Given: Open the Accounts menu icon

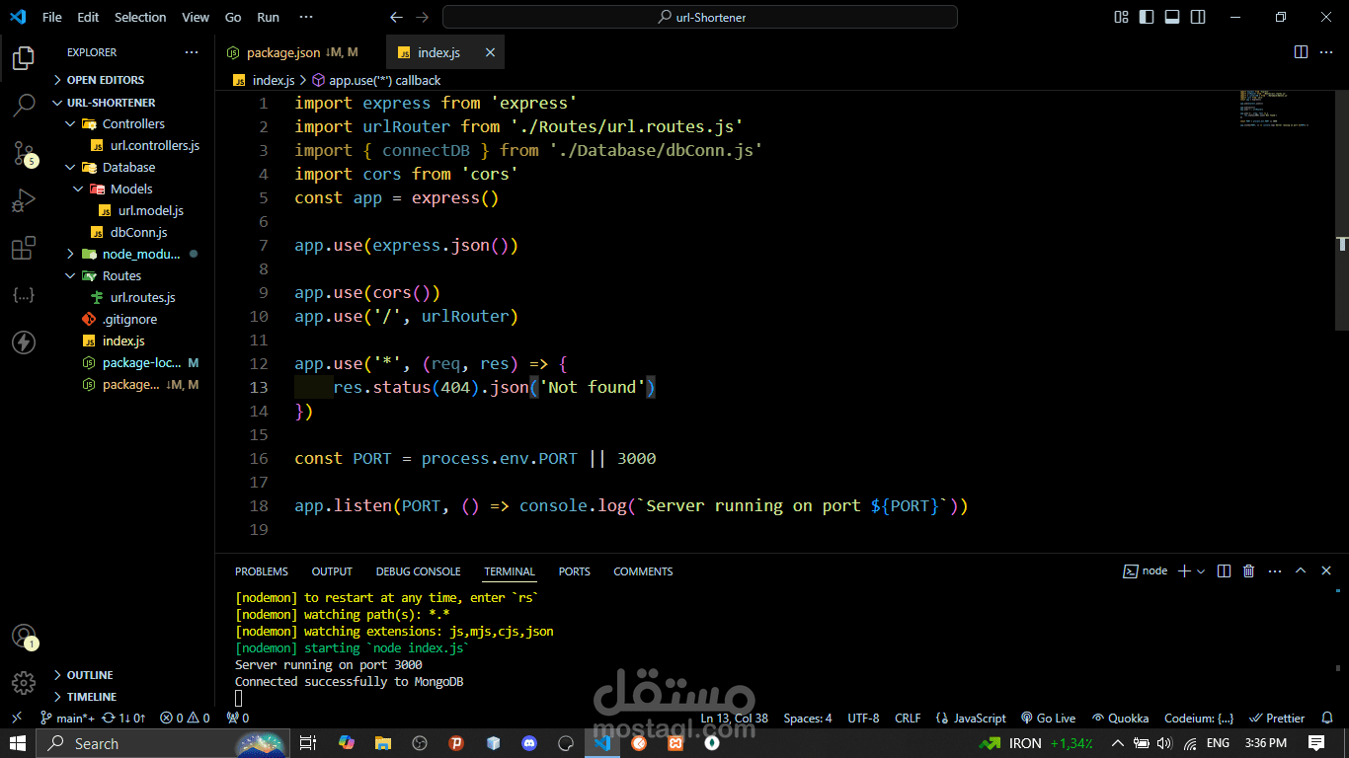Looking at the screenshot, I should pos(24,637).
